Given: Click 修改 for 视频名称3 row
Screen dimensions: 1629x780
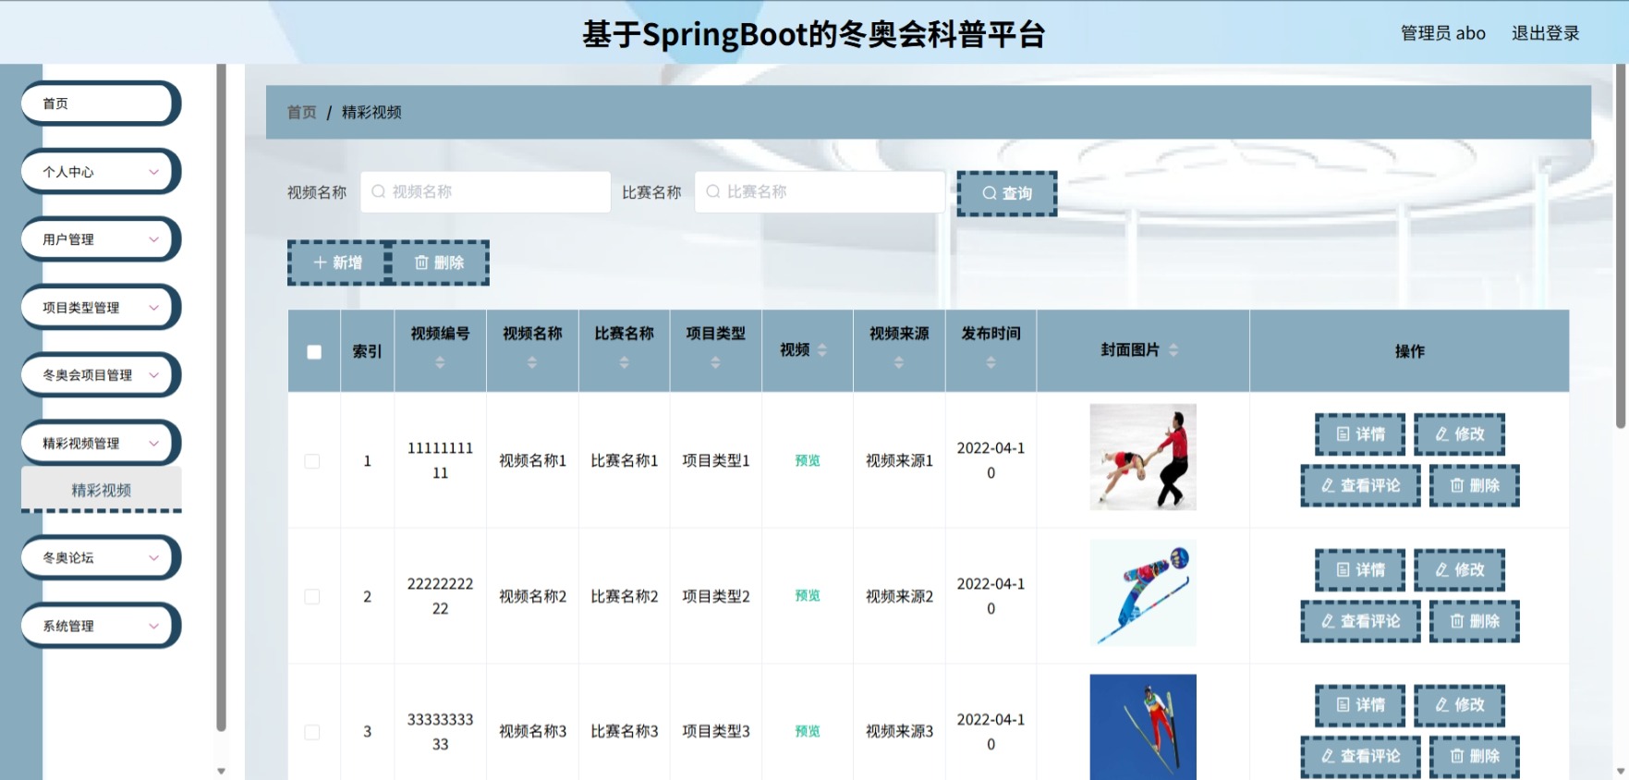Looking at the screenshot, I should [x=1460, y=705].
